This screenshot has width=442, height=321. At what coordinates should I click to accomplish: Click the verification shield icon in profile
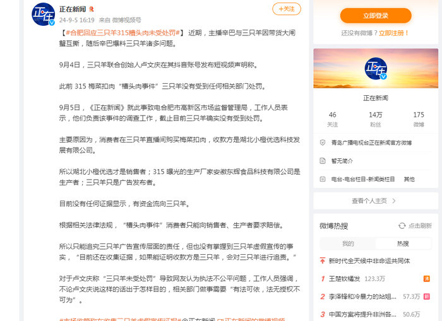pyautogui.click(x=323, y=143)
